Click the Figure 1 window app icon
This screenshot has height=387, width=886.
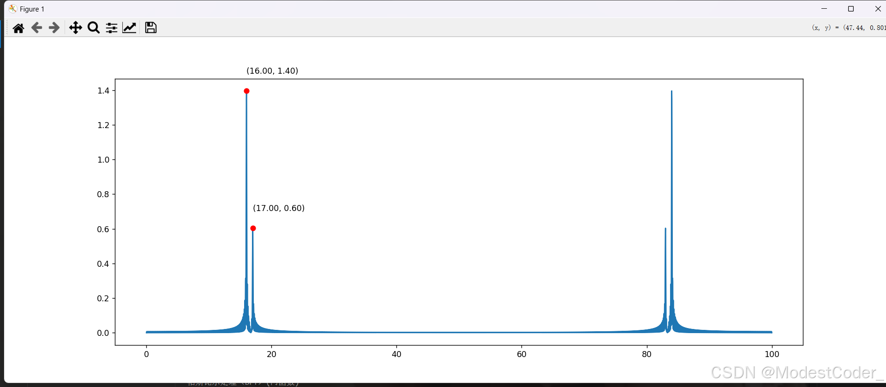click(12, 9)
